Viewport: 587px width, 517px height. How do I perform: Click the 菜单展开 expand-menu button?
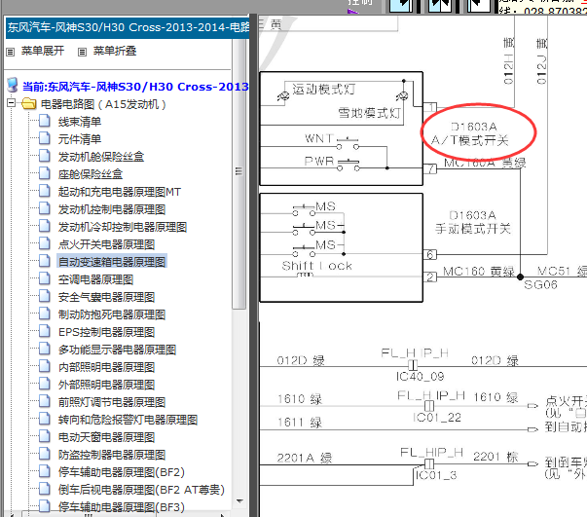(36, 51)
